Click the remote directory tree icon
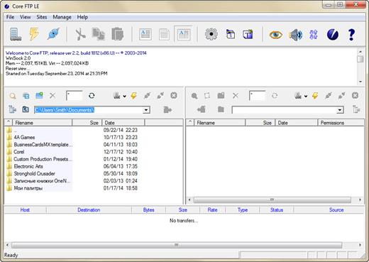The height and width of the screenshot is (262, 369). (x=356, y=109)
